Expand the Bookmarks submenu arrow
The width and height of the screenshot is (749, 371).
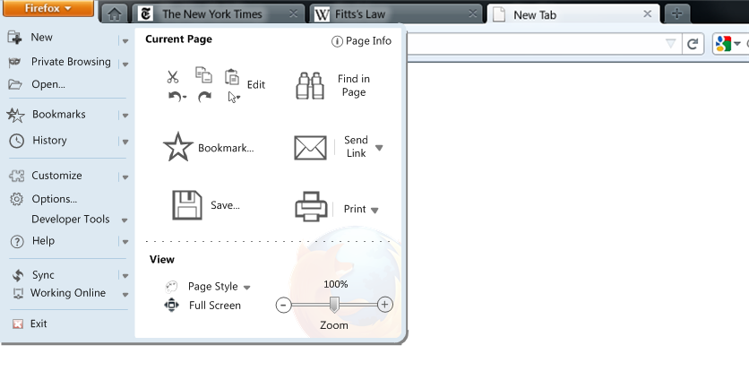pos(125,116)
